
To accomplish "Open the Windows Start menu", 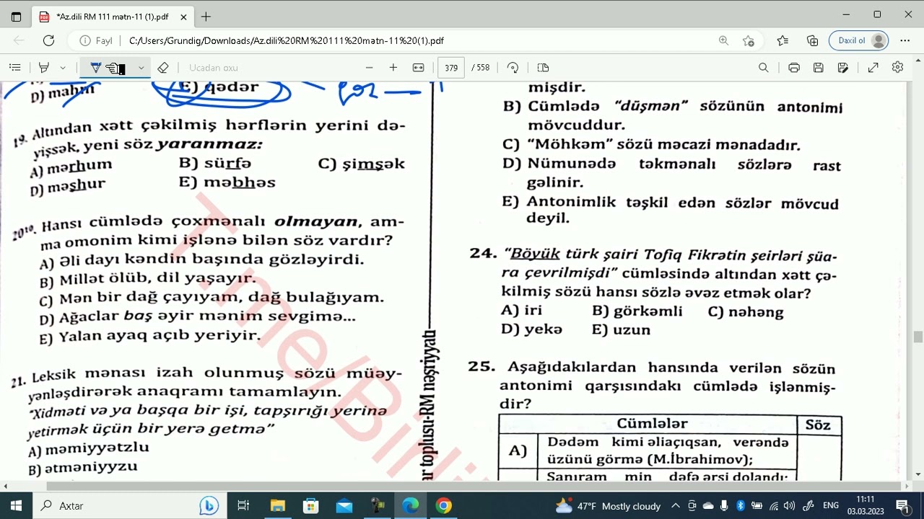I will tap(16, 506).
